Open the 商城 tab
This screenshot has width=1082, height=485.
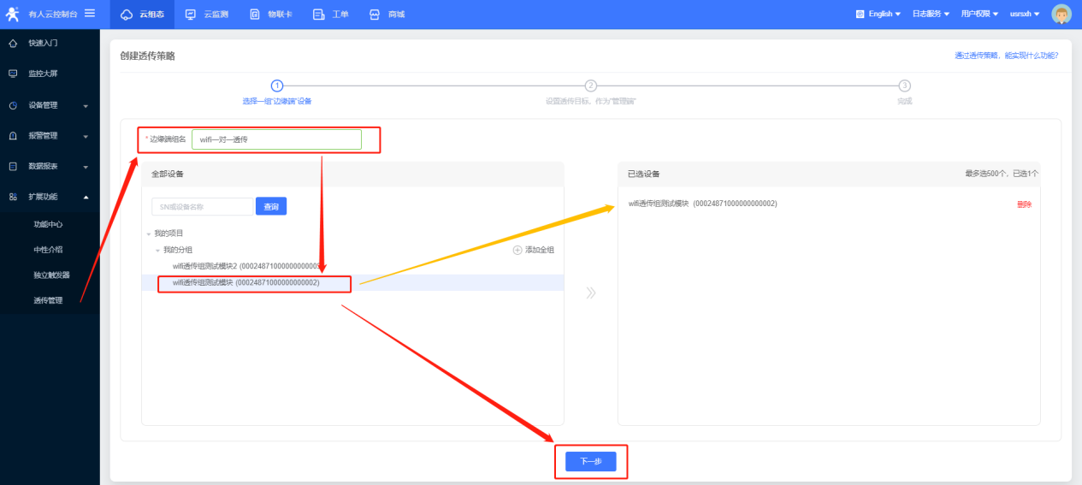(387, 15)
